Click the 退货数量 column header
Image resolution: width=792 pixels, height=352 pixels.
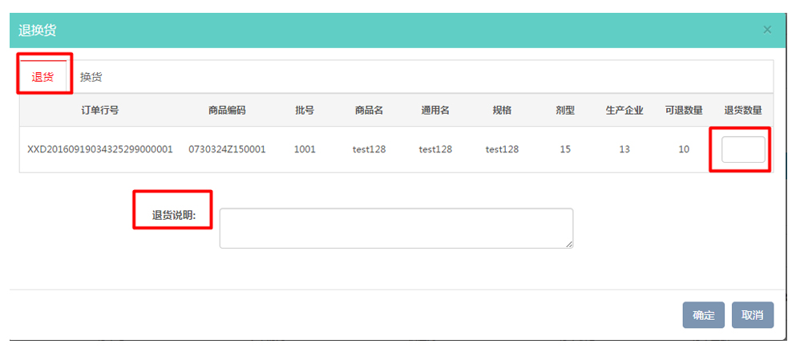(743, 110)
